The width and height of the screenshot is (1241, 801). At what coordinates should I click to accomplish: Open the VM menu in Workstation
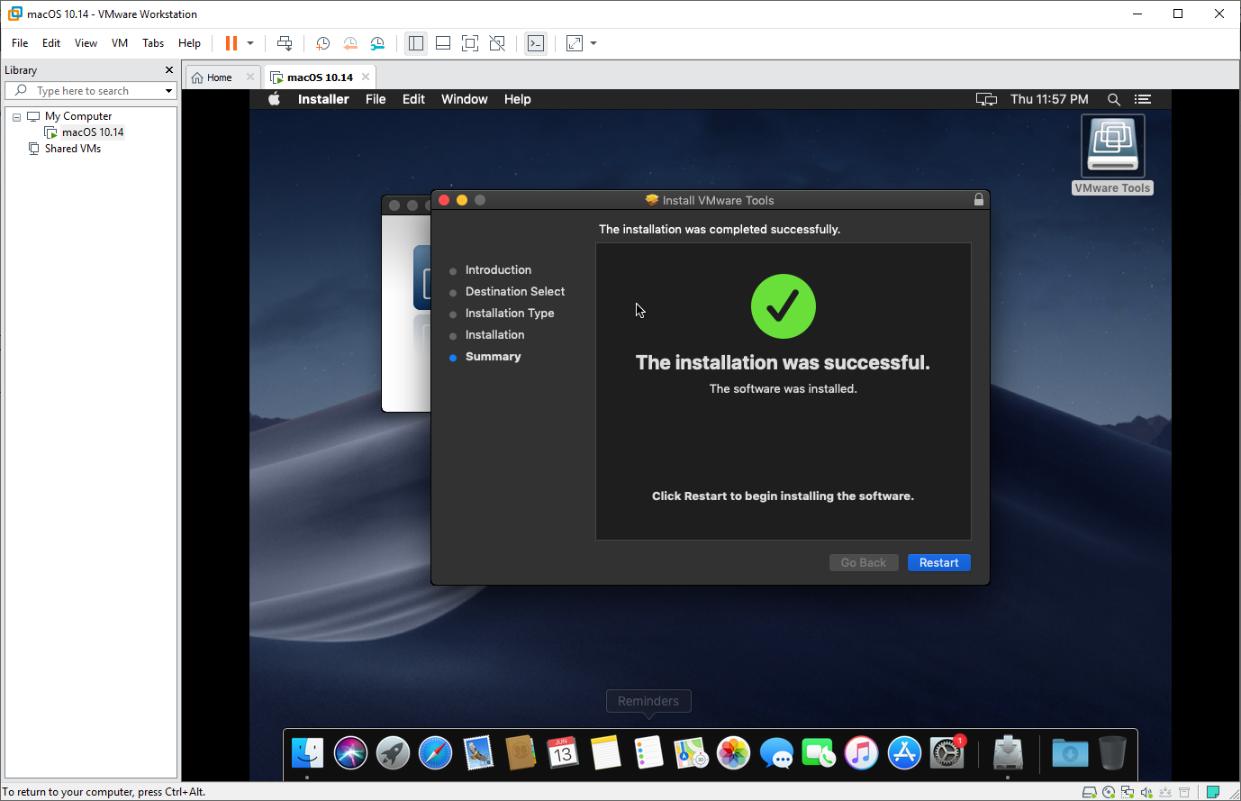tap(120, 42)
